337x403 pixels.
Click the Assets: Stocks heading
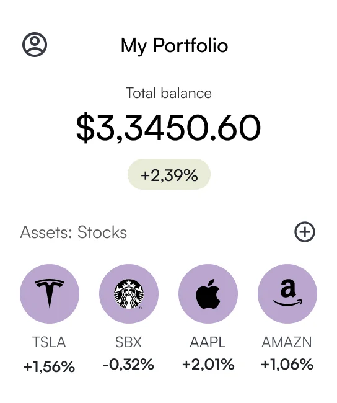(x=74, y=232)
